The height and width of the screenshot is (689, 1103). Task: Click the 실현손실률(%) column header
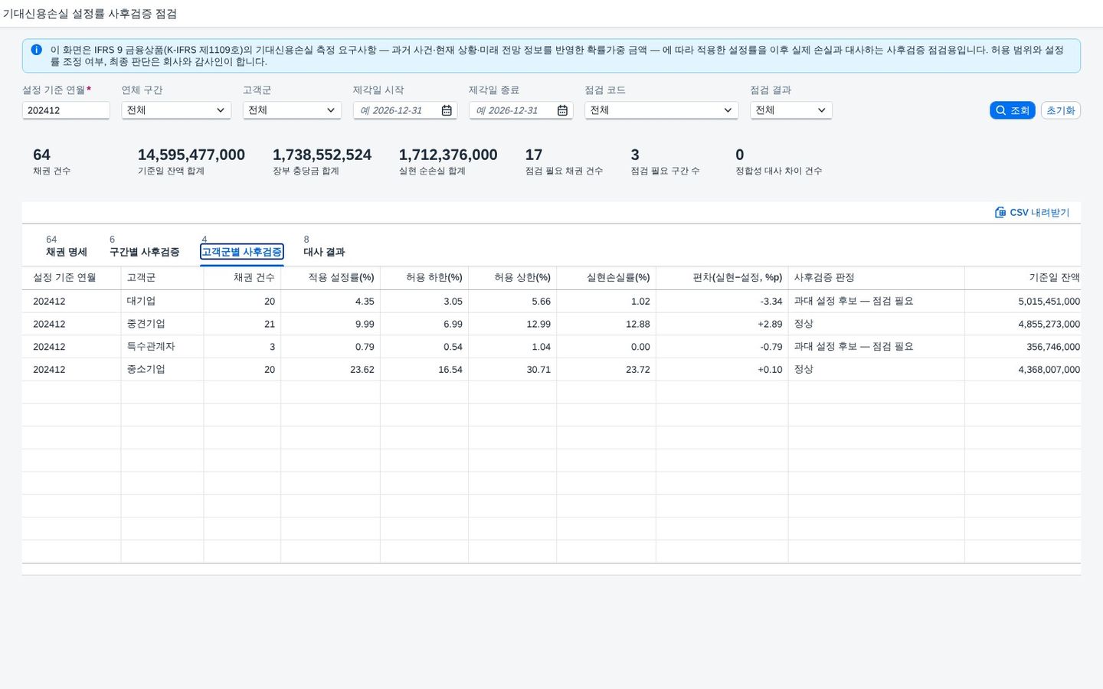606,278
